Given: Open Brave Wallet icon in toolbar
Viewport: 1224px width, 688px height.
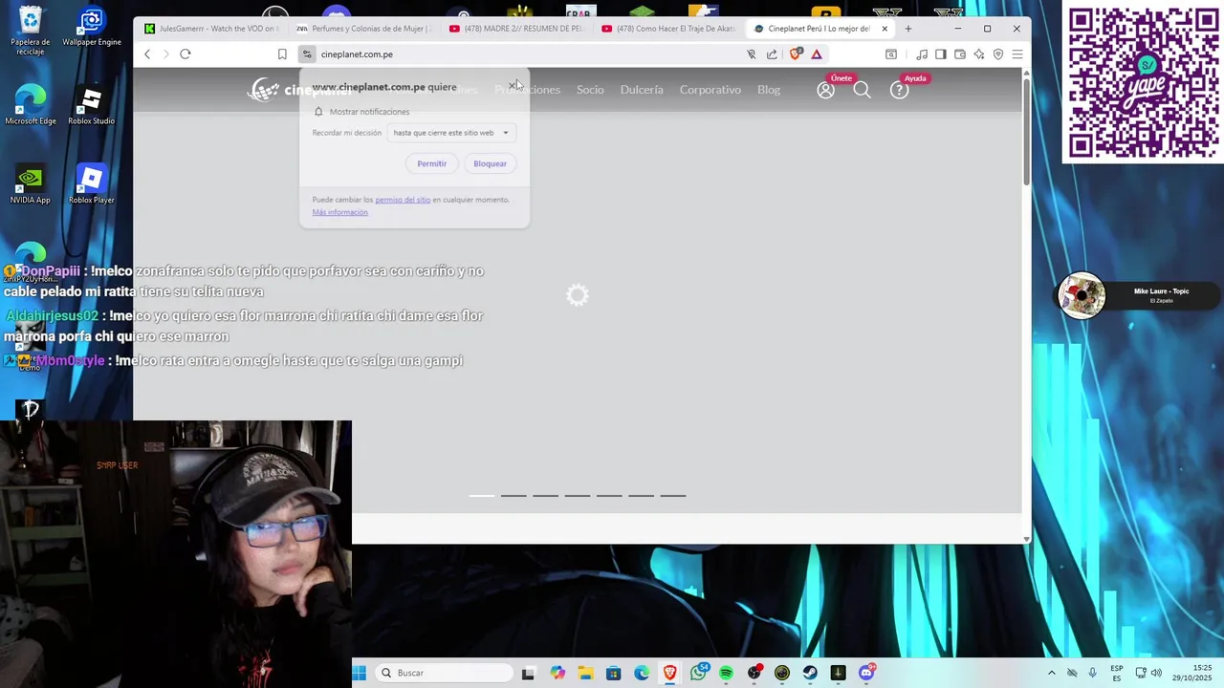Looking at the screenshot, I should 960,54.
